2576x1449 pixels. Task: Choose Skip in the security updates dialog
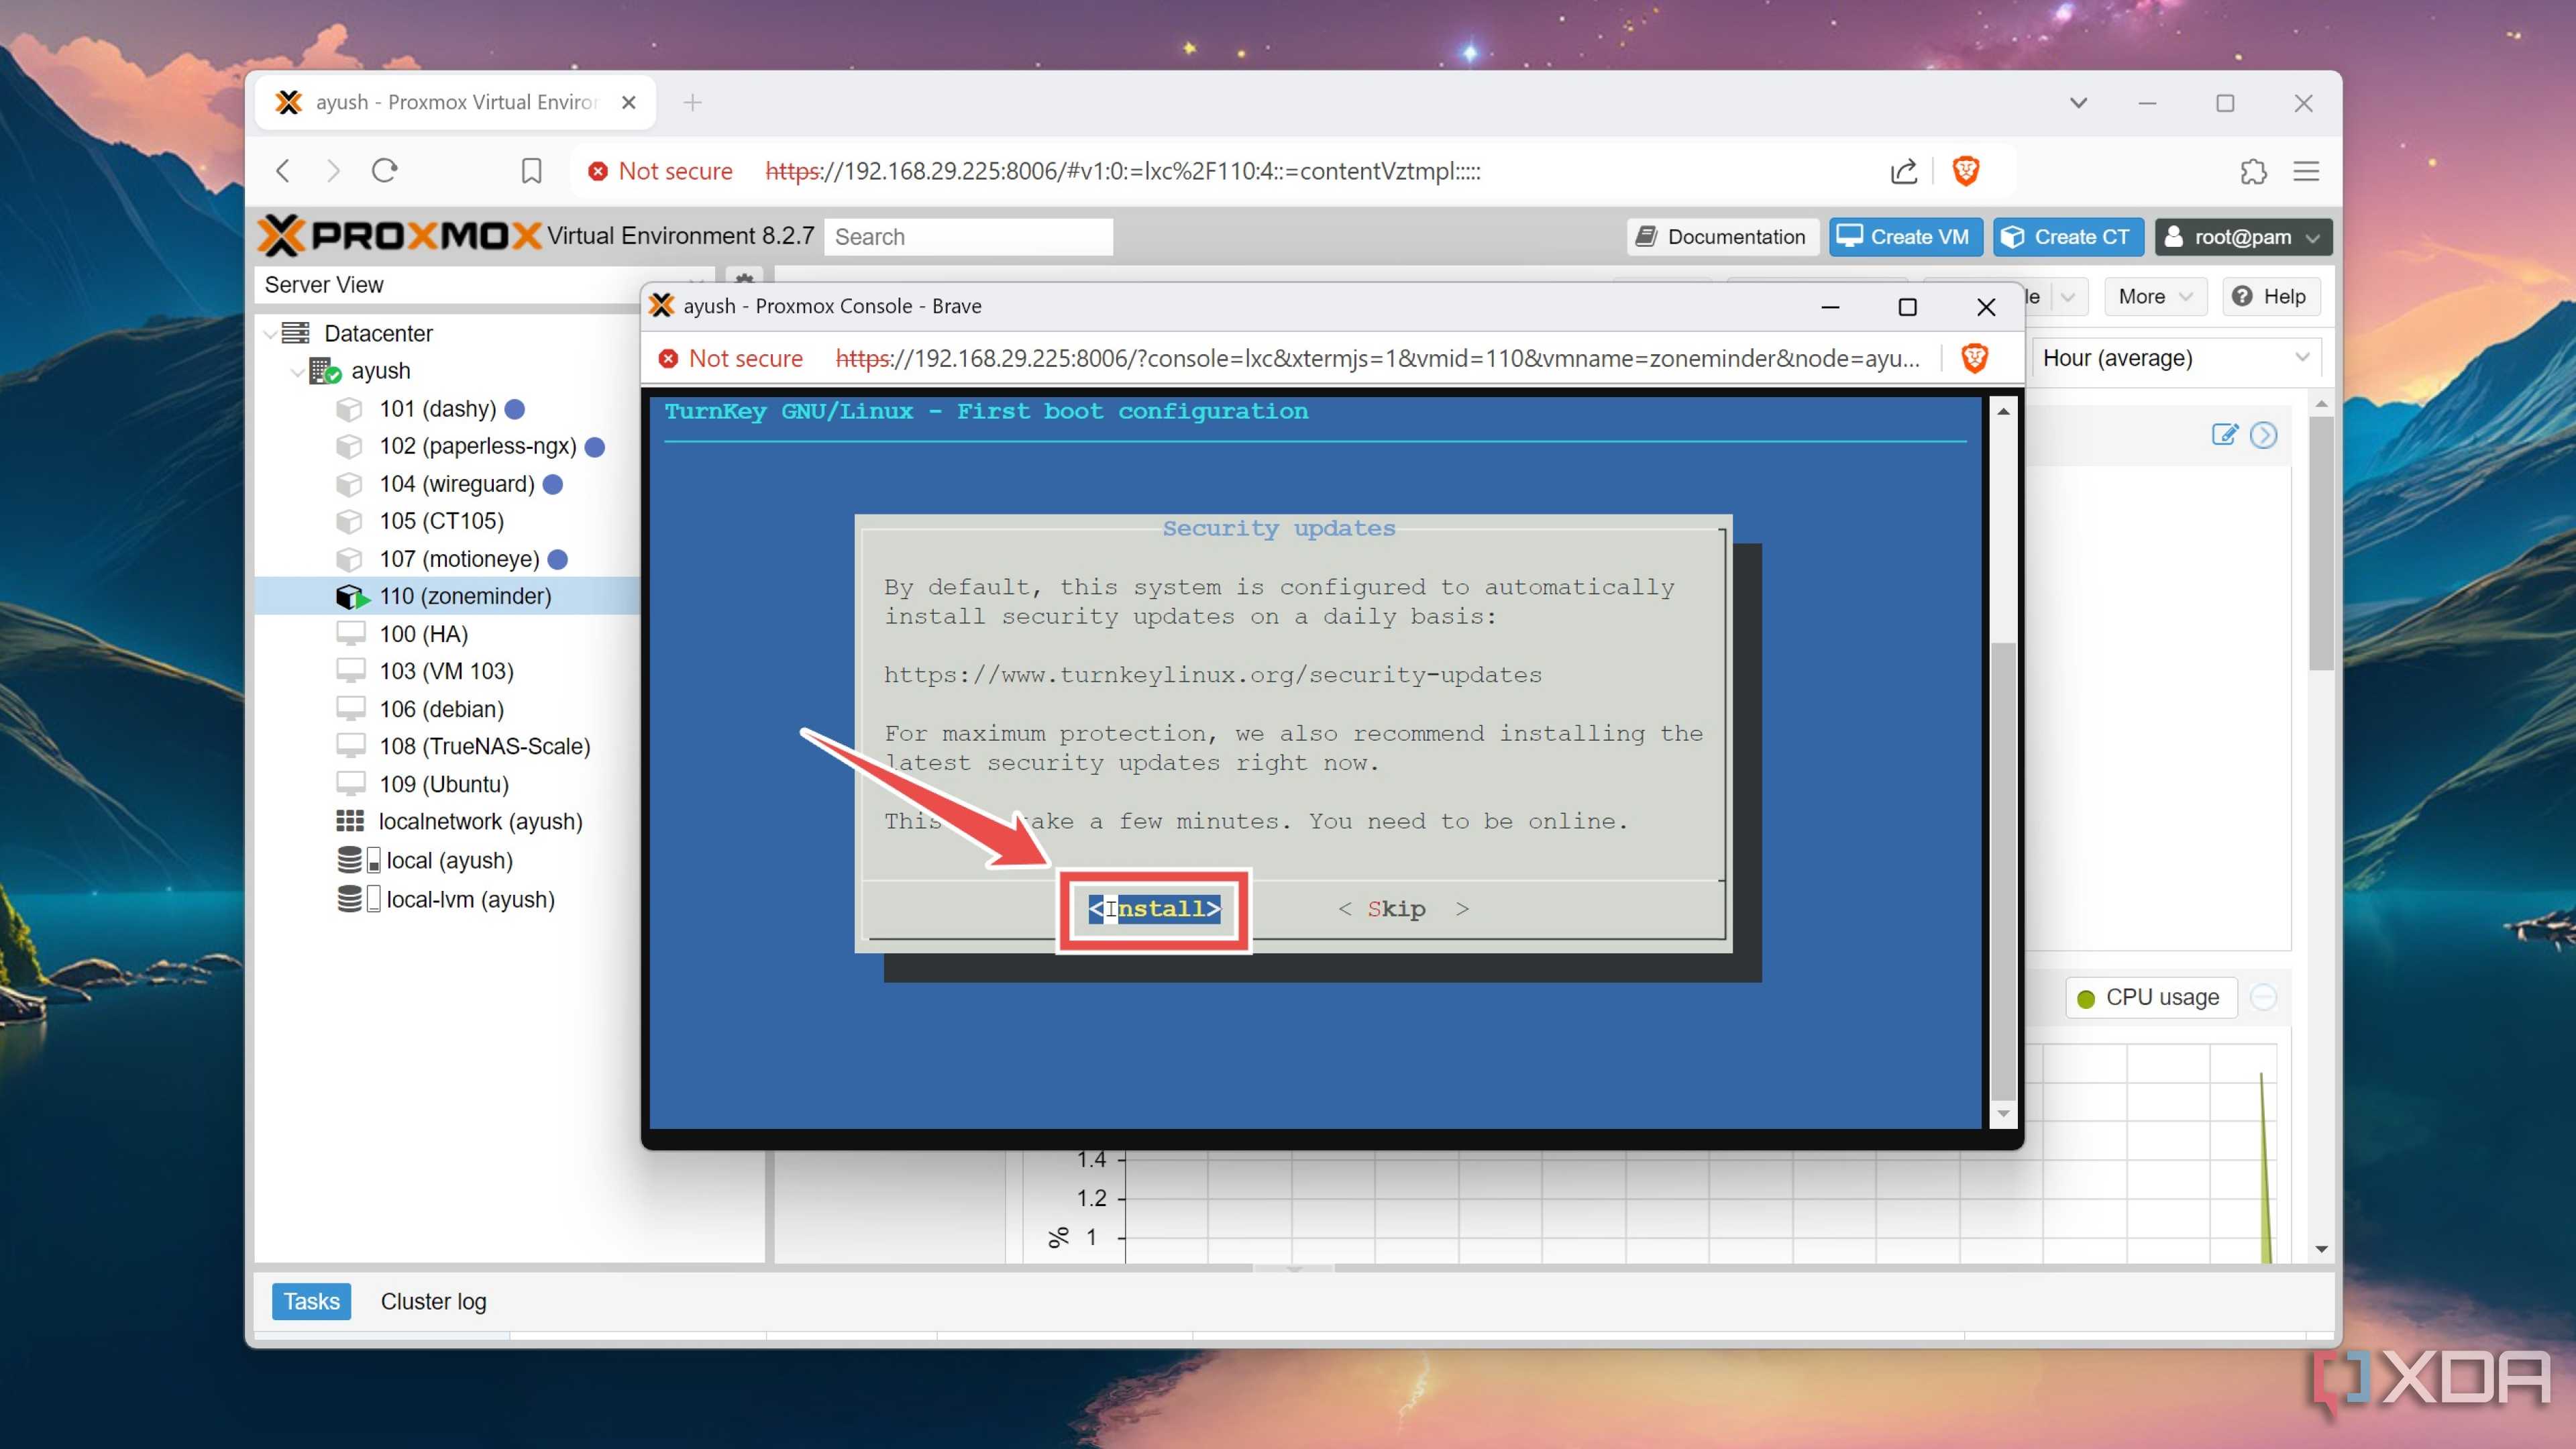click(x=1403, y=908)
